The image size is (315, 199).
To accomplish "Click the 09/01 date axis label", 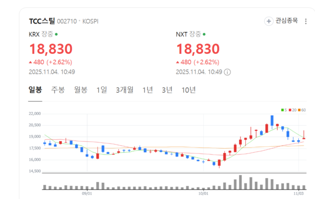I will tap(87, 193).
